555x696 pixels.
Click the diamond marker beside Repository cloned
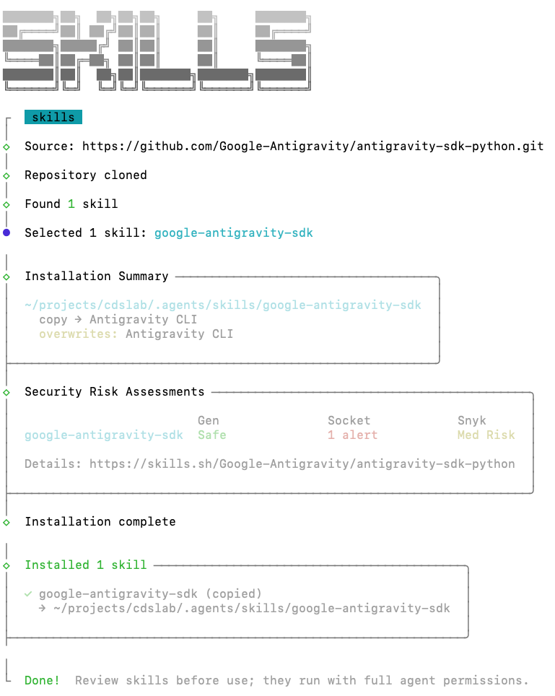pos(6,175)
